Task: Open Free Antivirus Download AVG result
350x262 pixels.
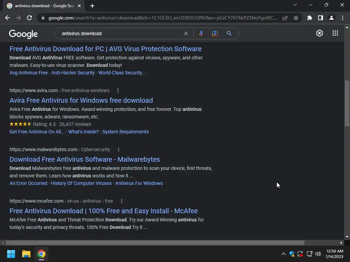Action: pyautogui.click(x=106, y=49)
